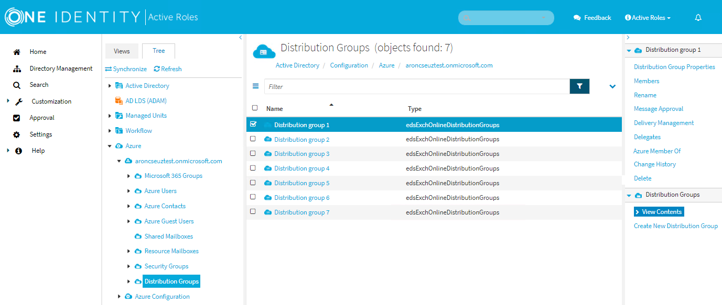Click the Synchronize arrows icon
Image resolution: width=722 pixels, height=305 pixels.
tap(109, 69)
